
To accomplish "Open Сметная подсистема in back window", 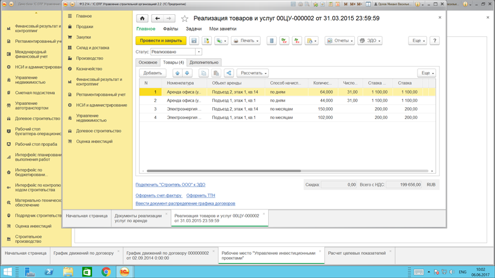I will (x=35, y=93).
